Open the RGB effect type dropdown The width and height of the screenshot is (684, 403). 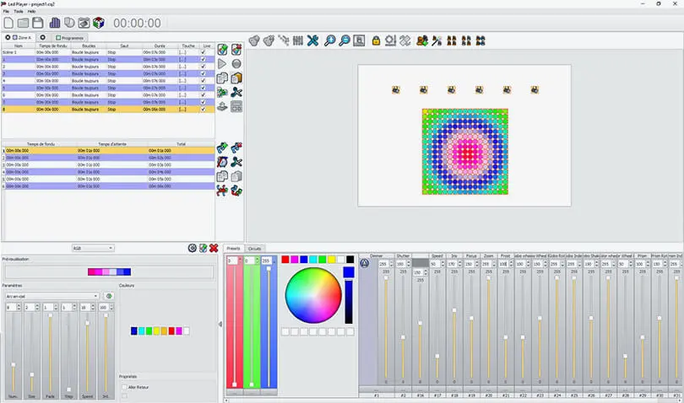click(x=93, y=248)
